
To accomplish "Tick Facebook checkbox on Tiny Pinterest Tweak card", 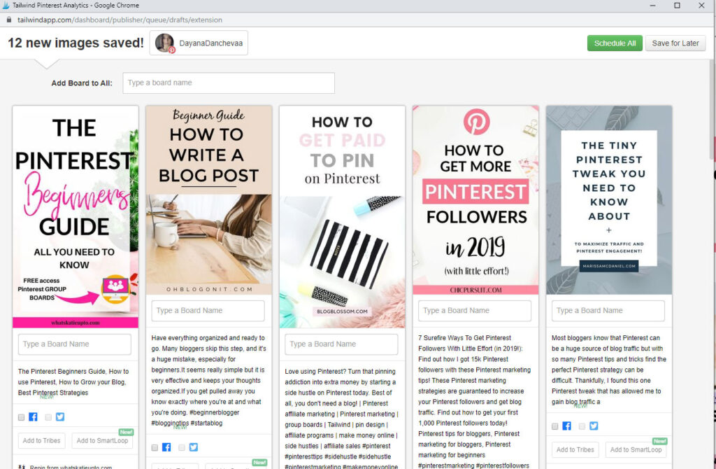I will 554,426.
